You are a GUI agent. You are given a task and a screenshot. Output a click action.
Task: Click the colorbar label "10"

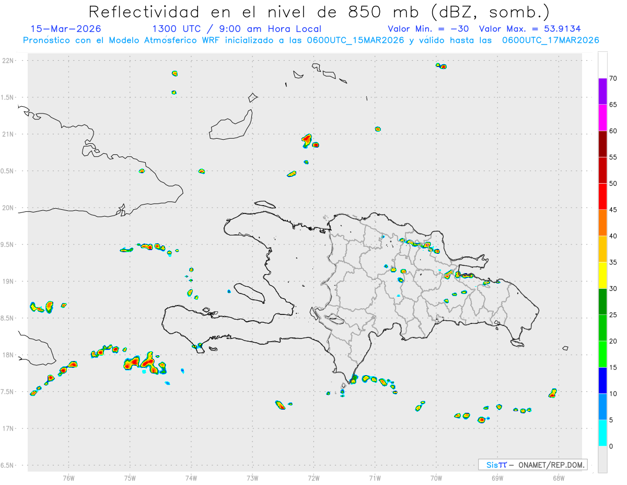pyautogui.click(x=613, y=394)
